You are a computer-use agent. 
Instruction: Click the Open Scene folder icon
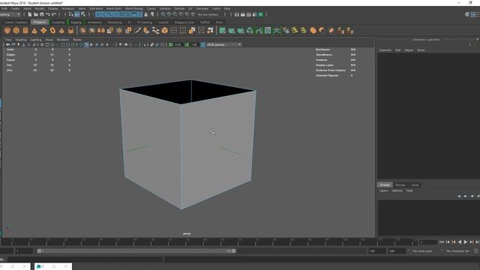click(x=36, y=14)
